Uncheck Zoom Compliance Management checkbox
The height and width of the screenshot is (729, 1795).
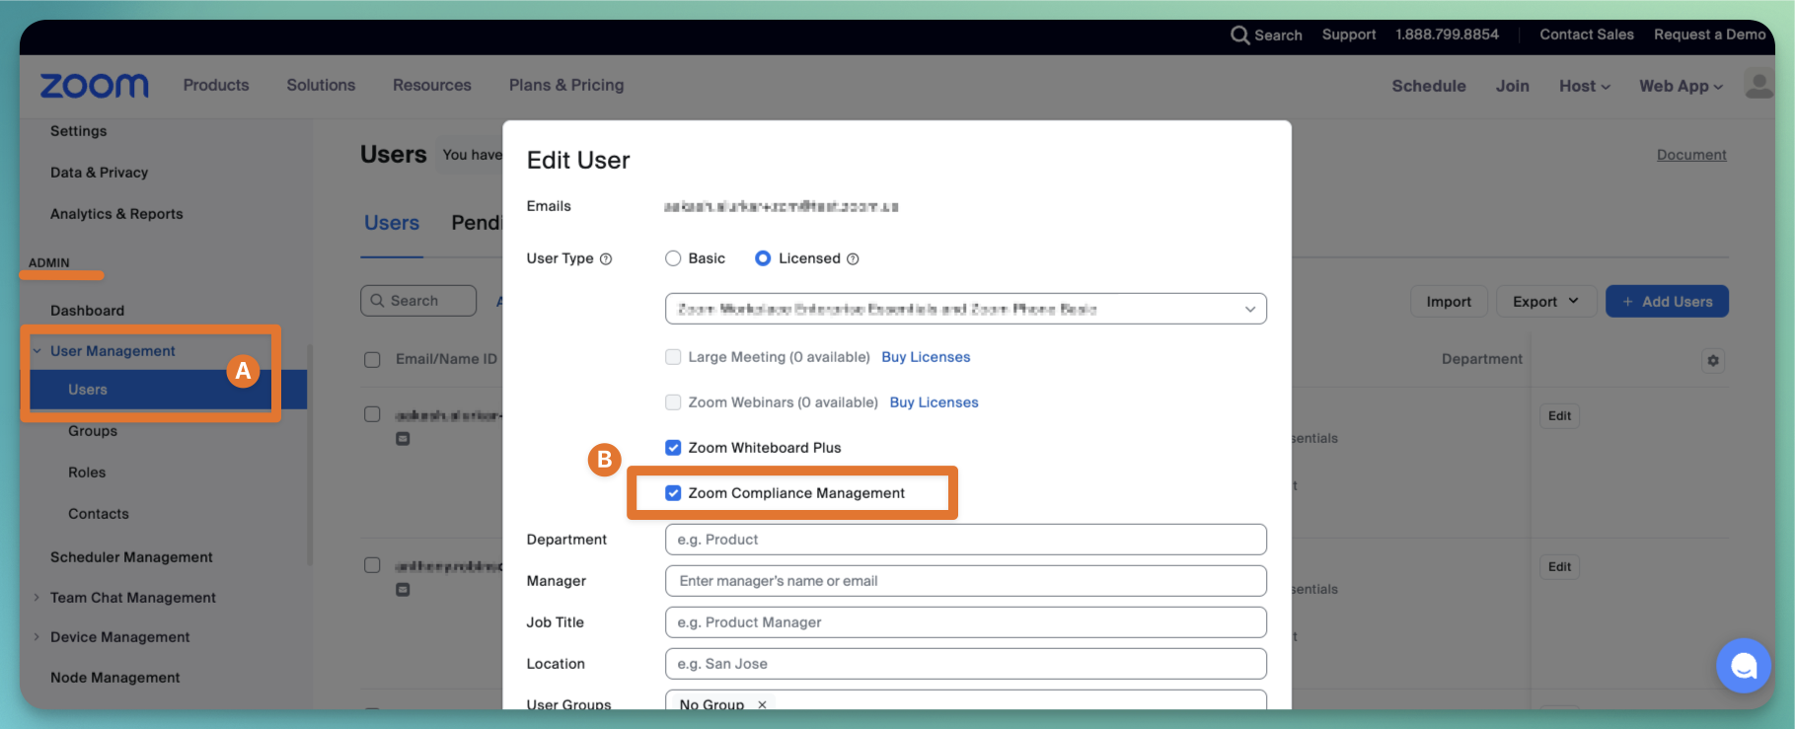click(x=673, y=493)
